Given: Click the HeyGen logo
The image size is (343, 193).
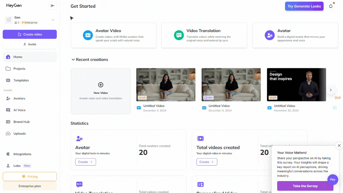Looking at the screenshot, I should tap(14, 5).
